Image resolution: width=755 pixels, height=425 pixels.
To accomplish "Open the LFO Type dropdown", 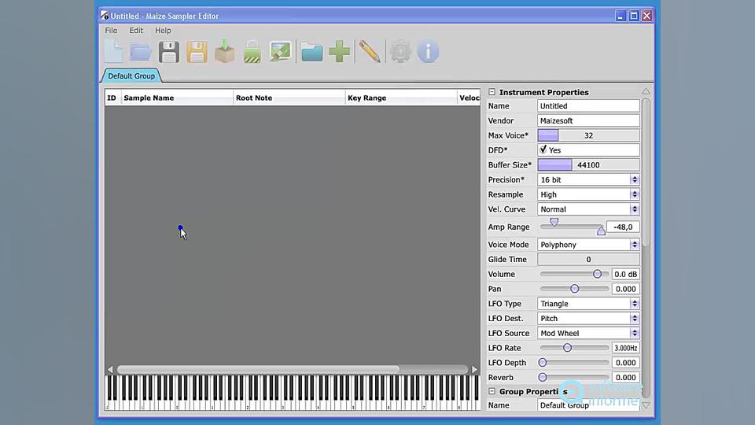I will point(634,304).
